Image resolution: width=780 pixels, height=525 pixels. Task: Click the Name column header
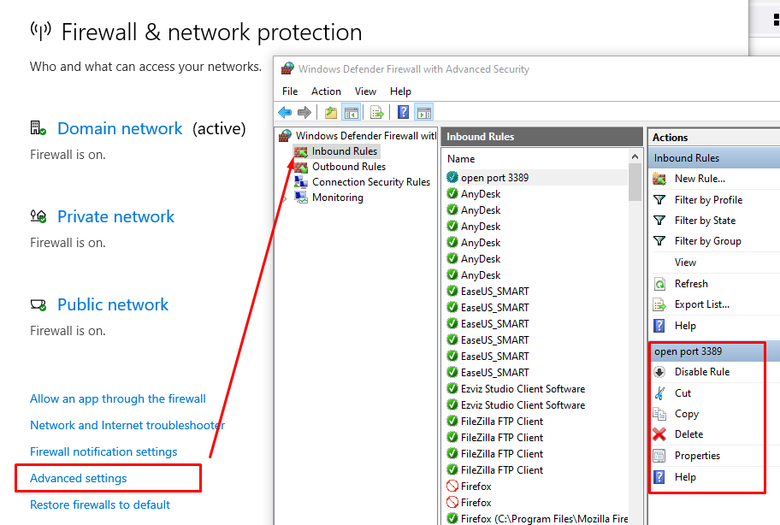click(461, 159)
